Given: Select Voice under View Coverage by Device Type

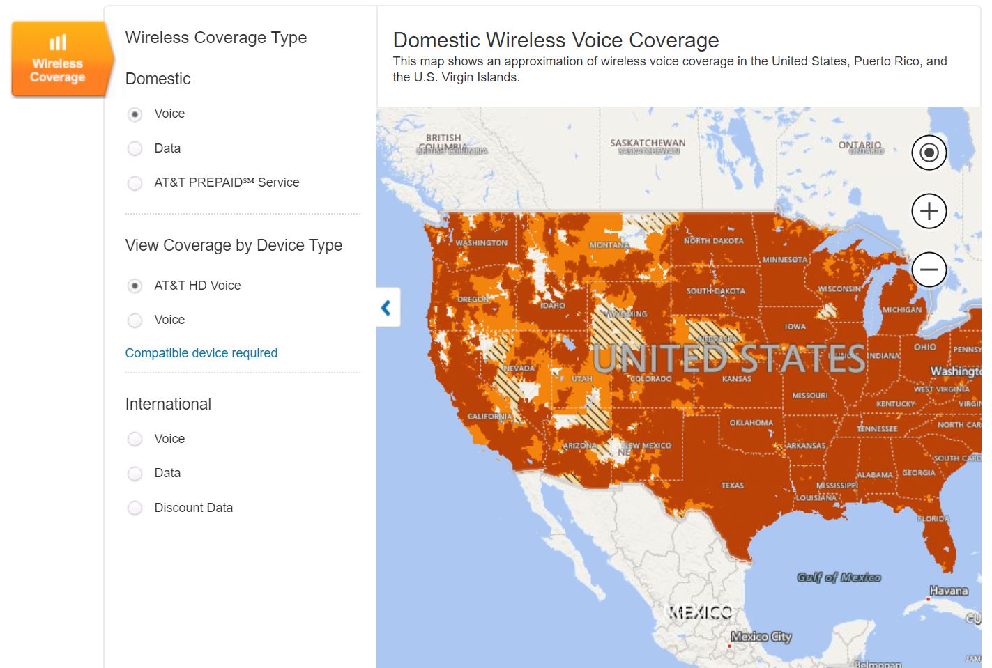Looking at the screenshot, I should click(135, 320).
